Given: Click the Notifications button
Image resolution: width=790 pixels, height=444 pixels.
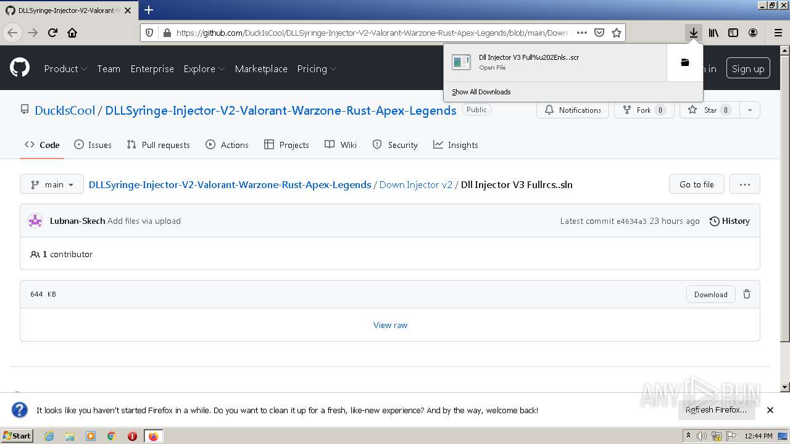Looking at the screenshot, I should point(573,110).
